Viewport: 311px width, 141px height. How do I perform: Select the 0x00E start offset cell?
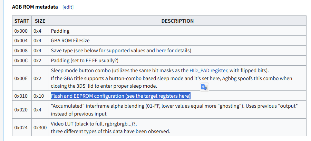point(22,78)
